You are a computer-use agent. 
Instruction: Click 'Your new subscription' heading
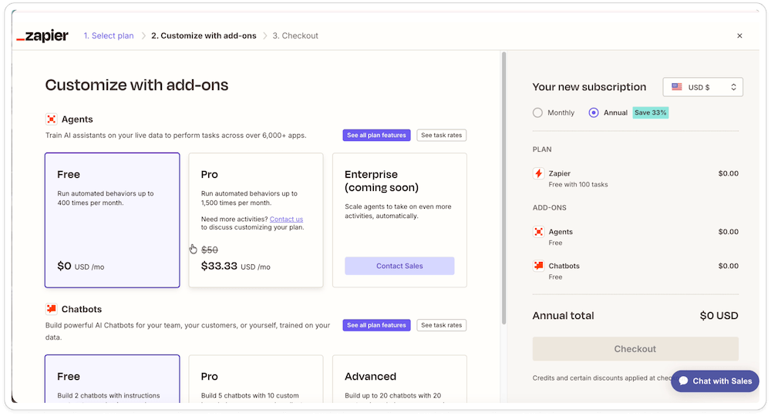point(589,87)
